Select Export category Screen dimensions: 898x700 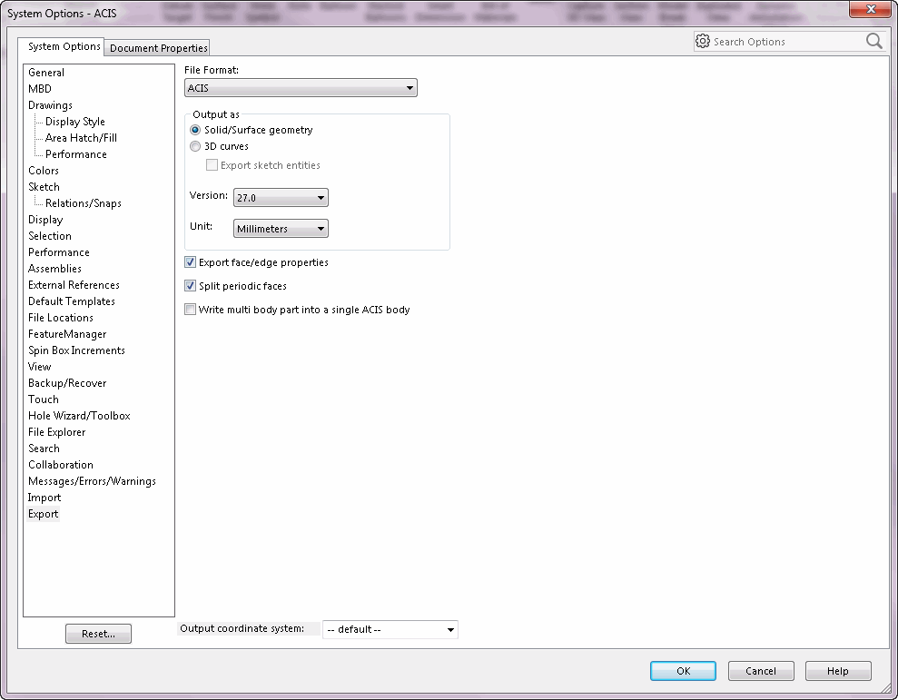pos(43,514)
